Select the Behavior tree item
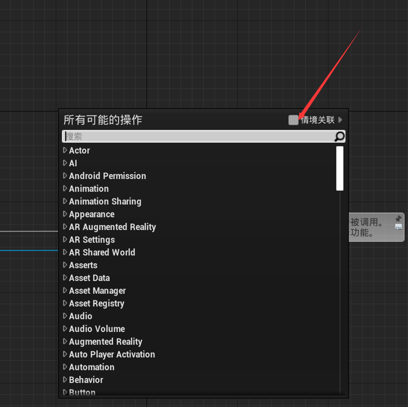Image resolution: width=408 pixels, height=407 pixels. click(86, 379)
